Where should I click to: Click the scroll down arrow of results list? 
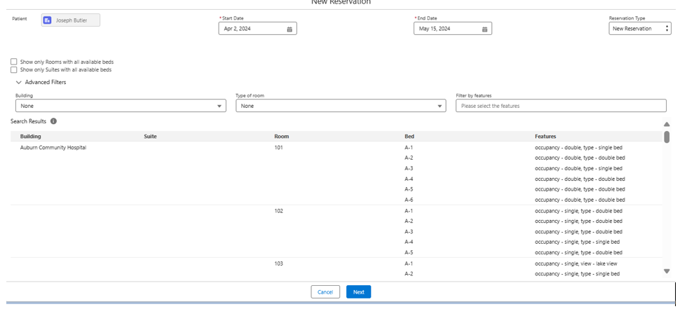666,271
